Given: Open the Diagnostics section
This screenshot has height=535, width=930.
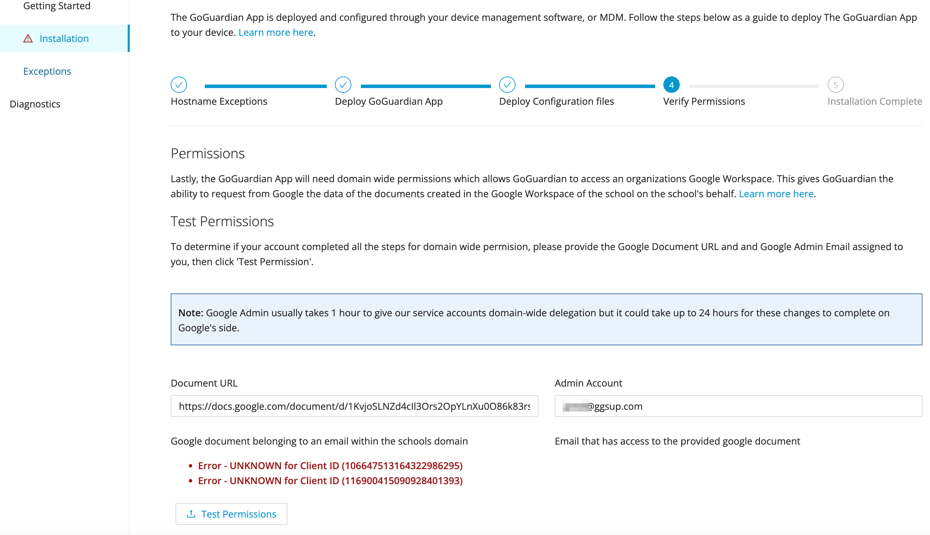Looking at the screenshot, I should (35, 104).
